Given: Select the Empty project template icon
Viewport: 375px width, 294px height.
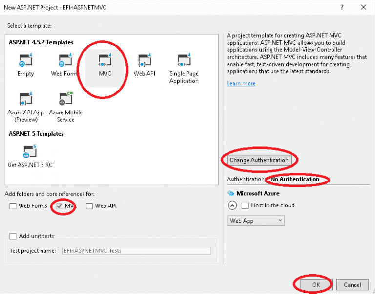Looking at the screenshot, I should [25, 61].
